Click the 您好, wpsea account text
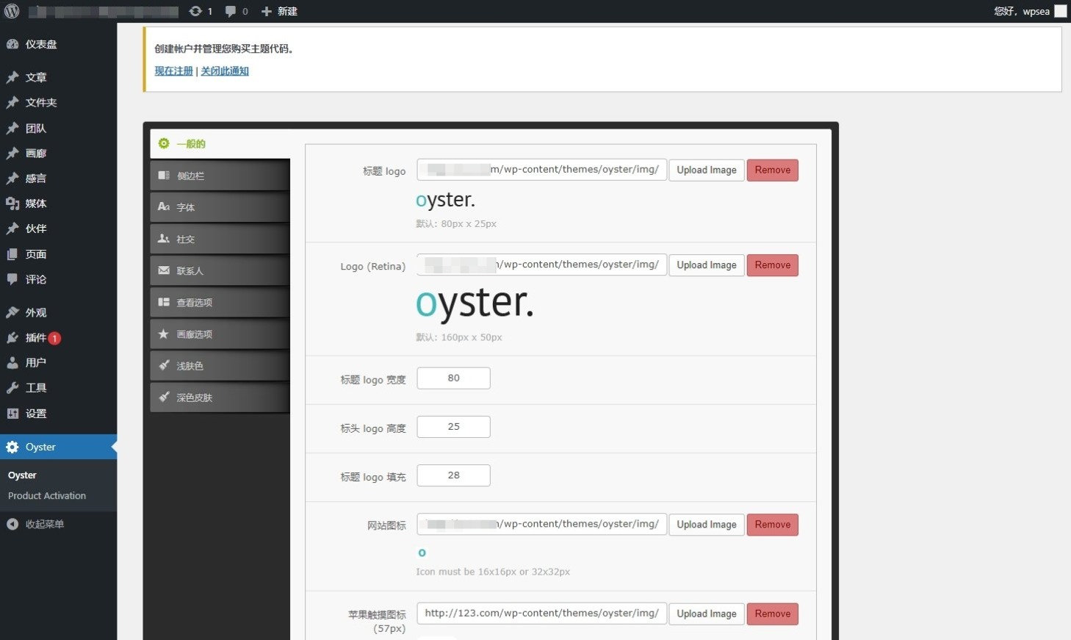1071x640 pixels. point(1021,11)
